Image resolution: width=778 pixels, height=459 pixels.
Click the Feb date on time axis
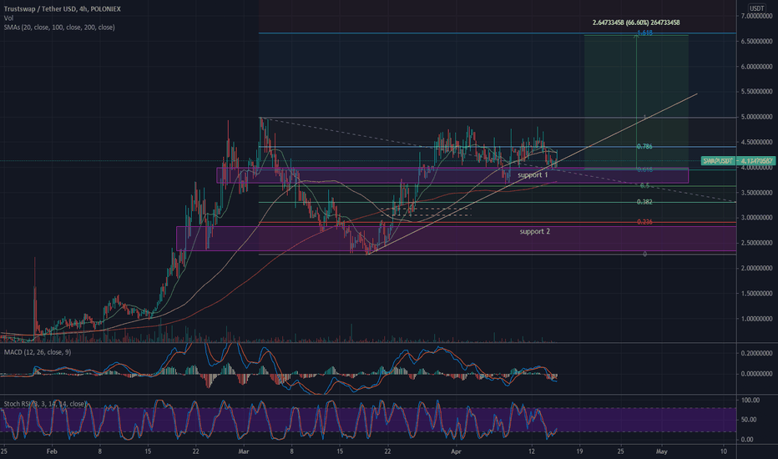tap(52, 451)
